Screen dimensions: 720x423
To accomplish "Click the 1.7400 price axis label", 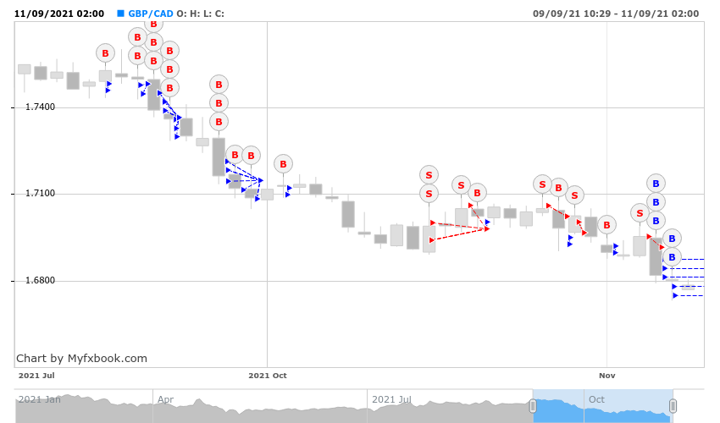I will click(40, 107).
